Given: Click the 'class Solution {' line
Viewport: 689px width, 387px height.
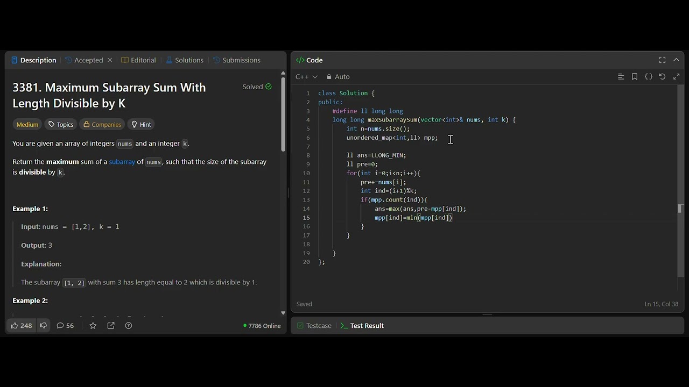Looking at the screenshot, I should (x=346, y=93).
